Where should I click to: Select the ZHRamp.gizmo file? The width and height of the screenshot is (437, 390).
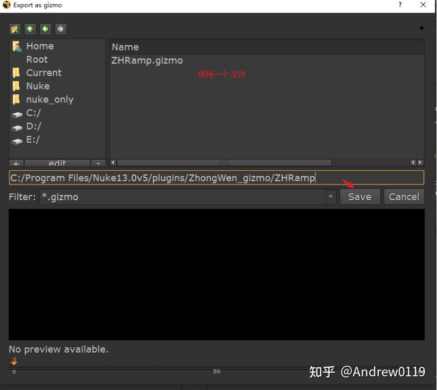click(146, 60)
